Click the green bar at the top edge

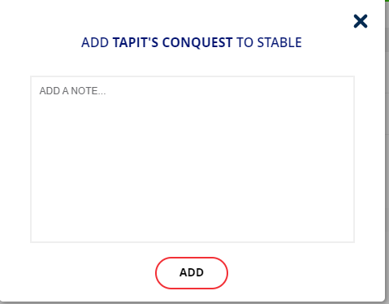387,1
